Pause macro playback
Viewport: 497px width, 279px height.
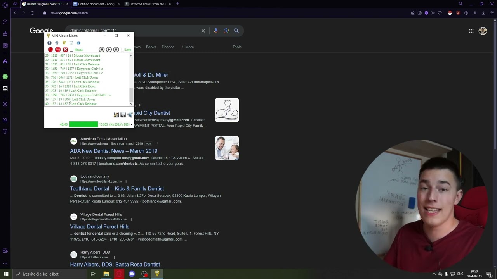116,50
